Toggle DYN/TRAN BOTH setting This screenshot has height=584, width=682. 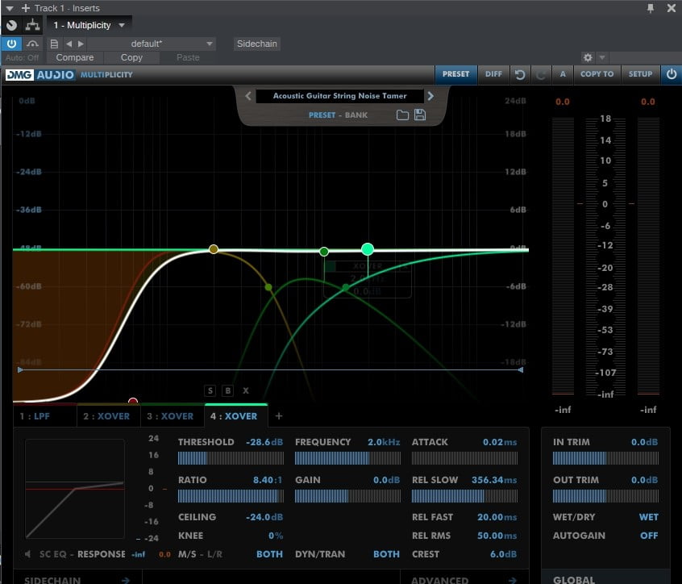pyautogui.click(x=386, y=554)
